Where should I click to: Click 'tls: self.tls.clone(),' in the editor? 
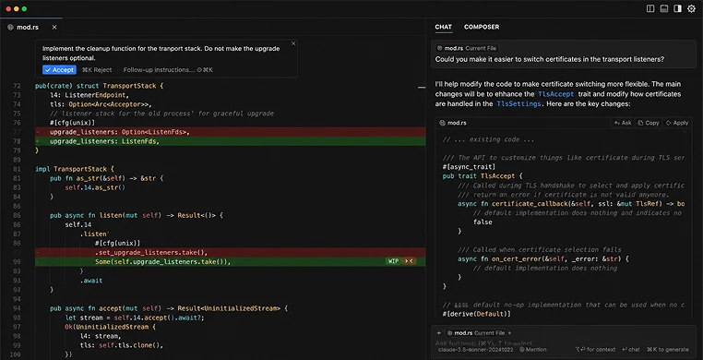pos(122,345)
